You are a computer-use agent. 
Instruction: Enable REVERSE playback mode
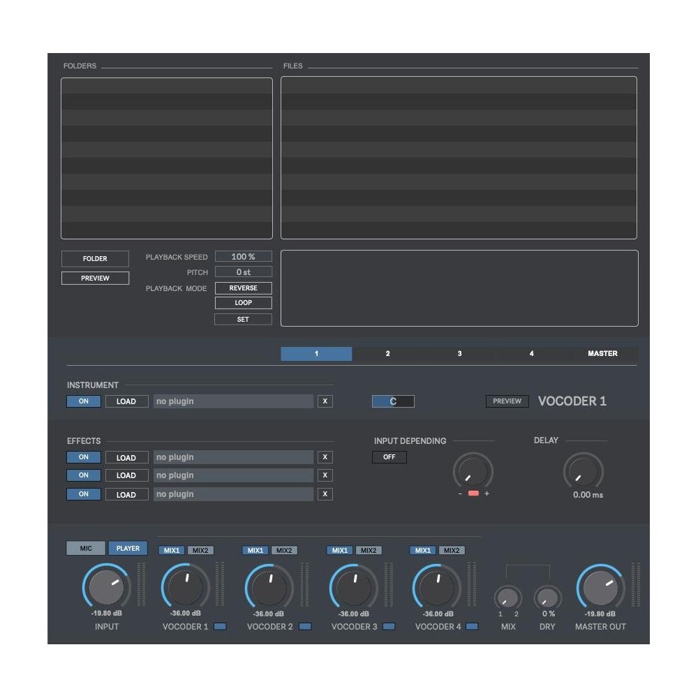[244, 288]
